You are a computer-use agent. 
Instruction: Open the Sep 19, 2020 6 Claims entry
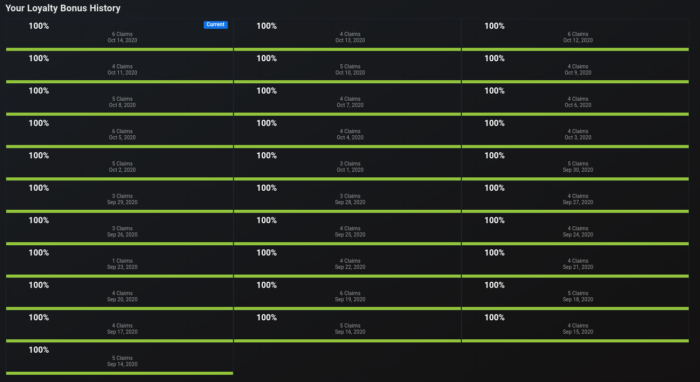(x=348, y=294)
